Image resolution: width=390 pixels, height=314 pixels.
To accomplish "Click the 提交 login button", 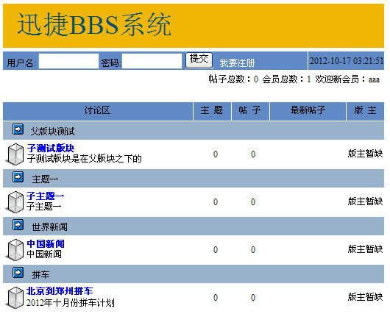I will [x=199, y=60].
